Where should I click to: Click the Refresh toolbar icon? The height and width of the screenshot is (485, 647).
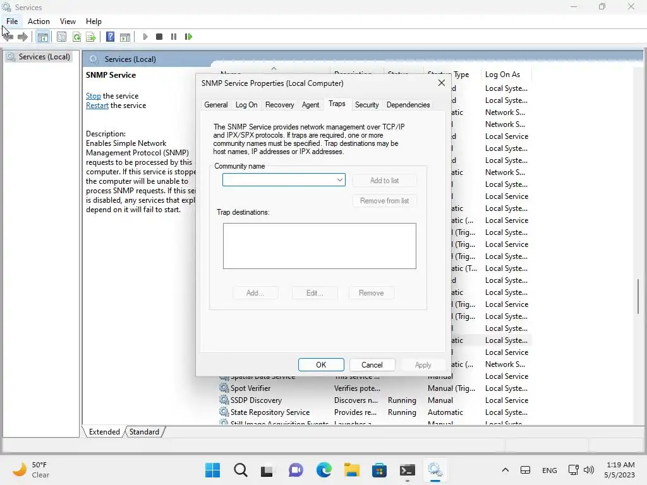[76, 37]
